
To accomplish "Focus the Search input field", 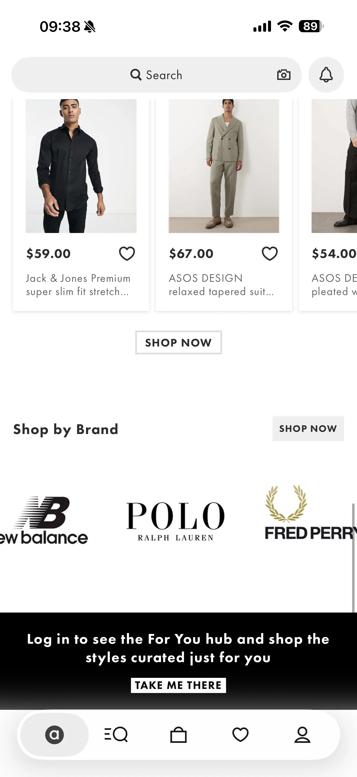I will pos(157,75).
